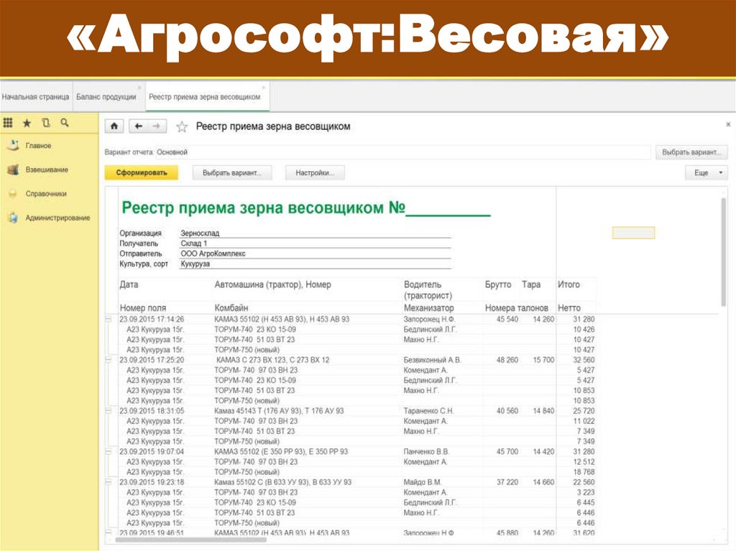Click report title Реестр приема зерна

(305, 208)
